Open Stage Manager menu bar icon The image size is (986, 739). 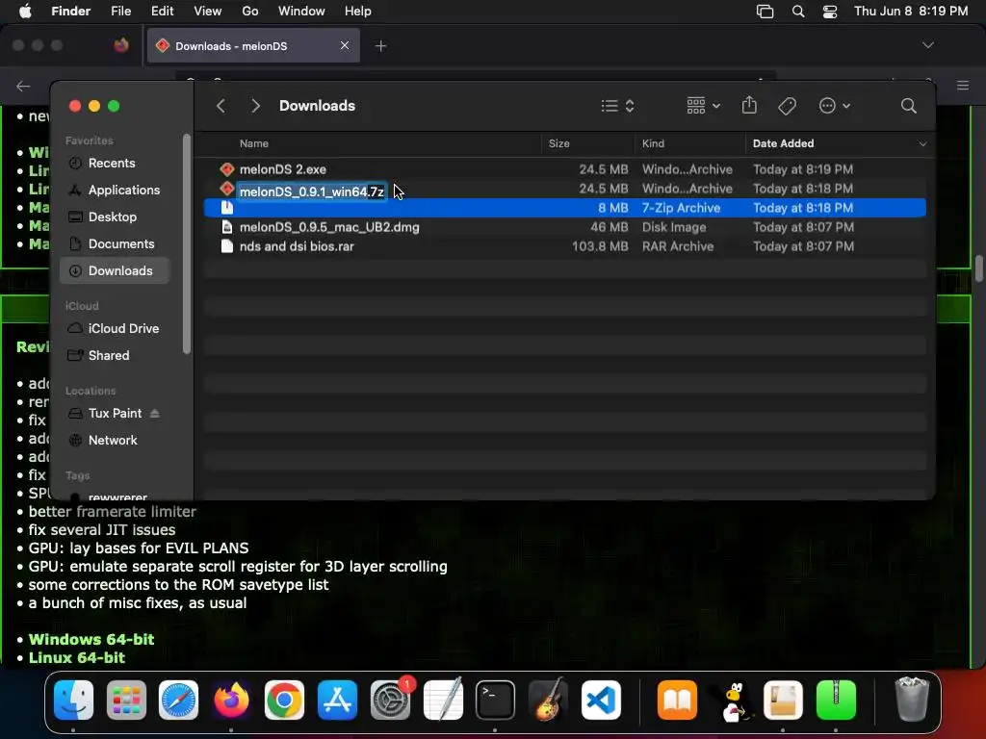765,12
